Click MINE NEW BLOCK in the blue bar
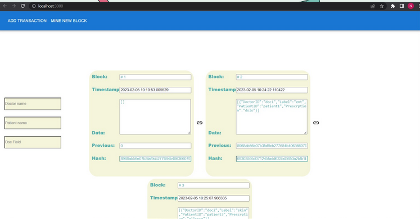 point(69,21)
